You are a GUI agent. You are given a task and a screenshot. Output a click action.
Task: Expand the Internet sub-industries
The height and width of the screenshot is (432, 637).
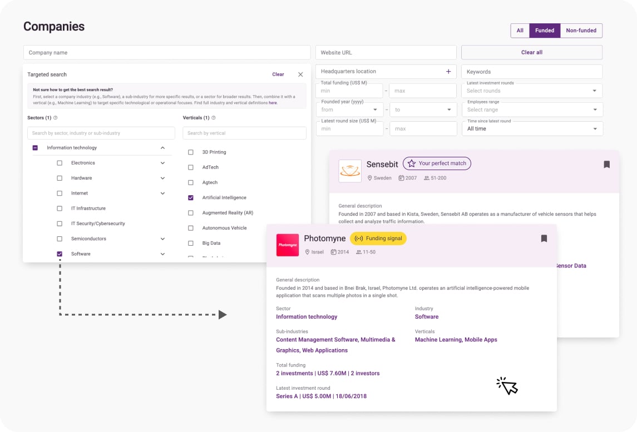pos(162,193)
